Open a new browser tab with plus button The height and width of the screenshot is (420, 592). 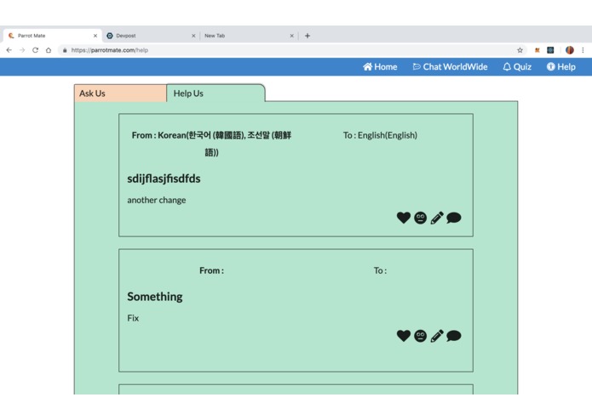pyautogui.click(x=307, y=36)
